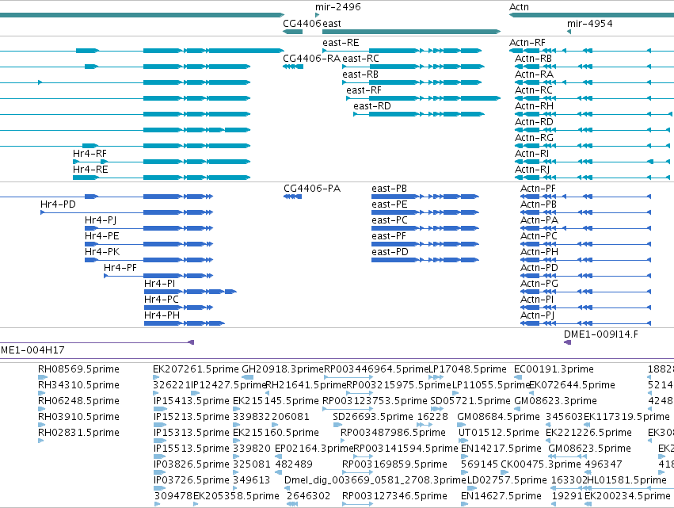
Task: Select the Hr4-PD protein label
Action: coord(58,204)
